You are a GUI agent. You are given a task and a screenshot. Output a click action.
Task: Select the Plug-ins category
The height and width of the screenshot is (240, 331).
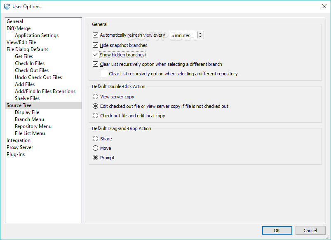point(16,154)
